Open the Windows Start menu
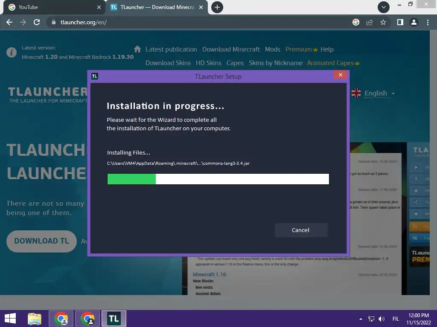The width and height of the screenshot is (437, 327). [10, 318]
